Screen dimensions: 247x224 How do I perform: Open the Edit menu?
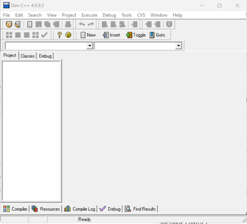[19, 15]
